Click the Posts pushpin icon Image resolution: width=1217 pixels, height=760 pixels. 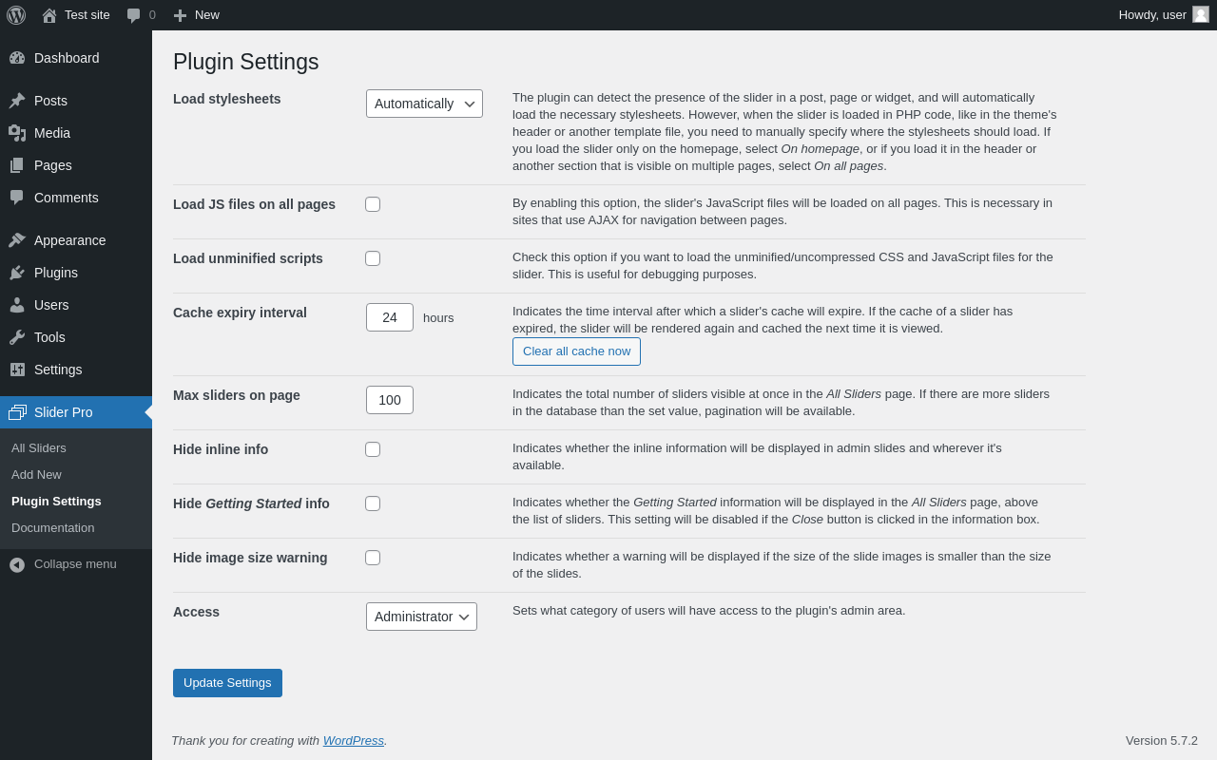17,101
